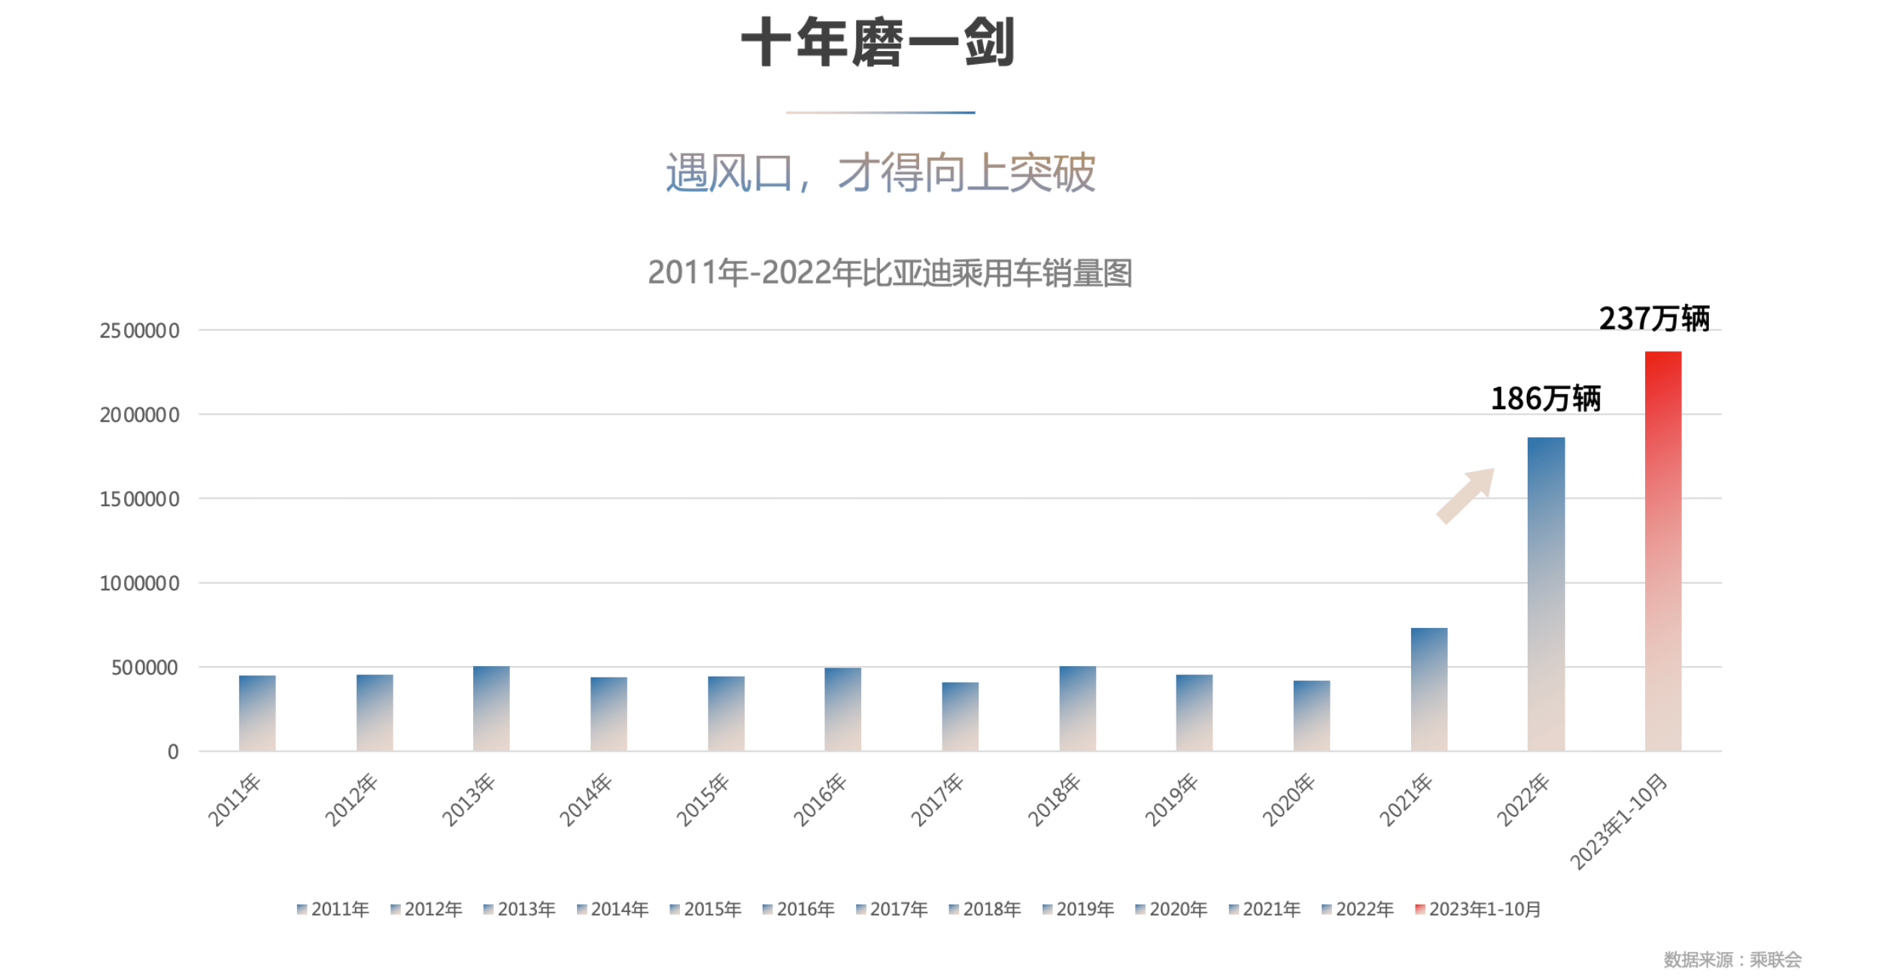1885x976 pixels.
Task: Click the subtitle 遇风口，才得向上突破
Action: (x=880, y=172)
